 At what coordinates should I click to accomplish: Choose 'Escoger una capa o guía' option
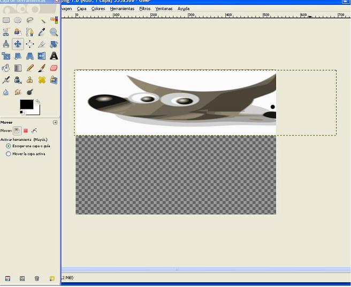[x=28, y=146]
